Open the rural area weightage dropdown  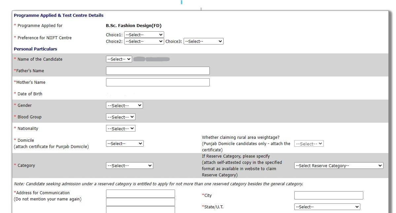tap(308, 143)
